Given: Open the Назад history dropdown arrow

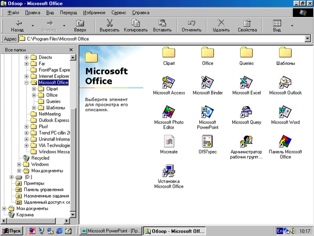Looking at the screenshot, I should [x=33, y=26].
